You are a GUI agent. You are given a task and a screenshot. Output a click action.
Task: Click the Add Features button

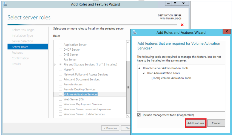coord(195,123)
